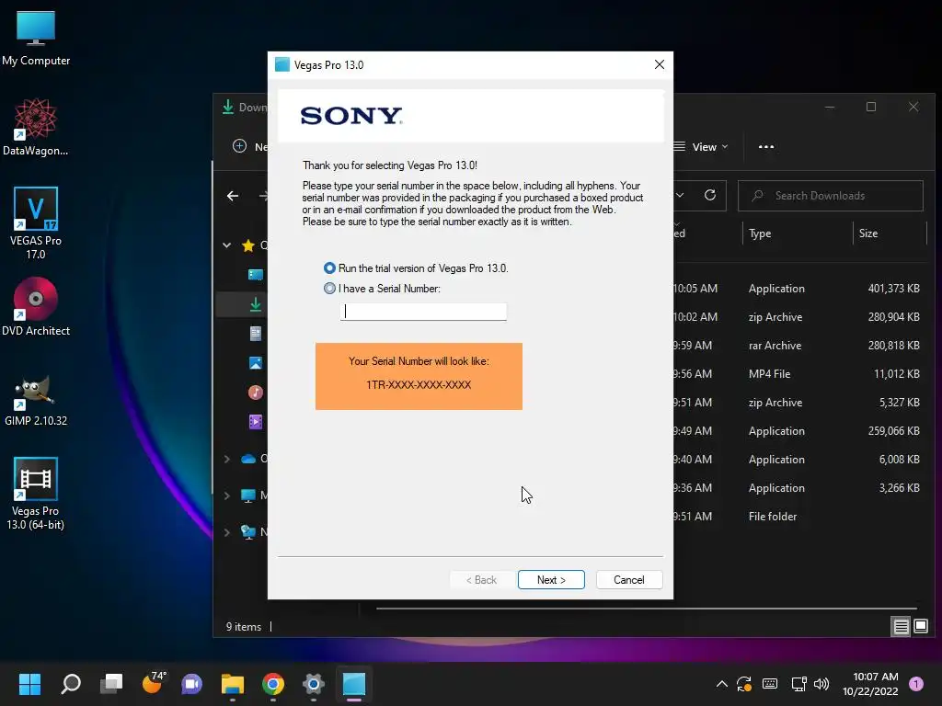Image resolution: width=942 pixels, height=706 pixels.
Task: Open address bar history dropdown in Explorer
Action: (680, 195)
